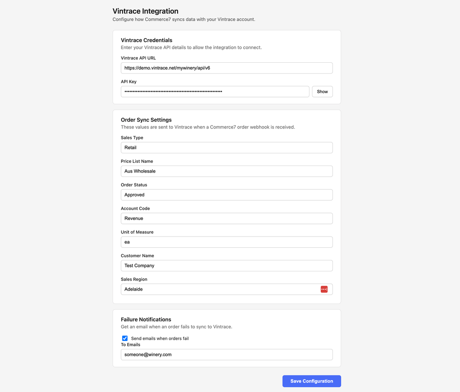Click the 'Price List Name' label
The height and width of the screenshot is (392, 460).
point(137,161)
